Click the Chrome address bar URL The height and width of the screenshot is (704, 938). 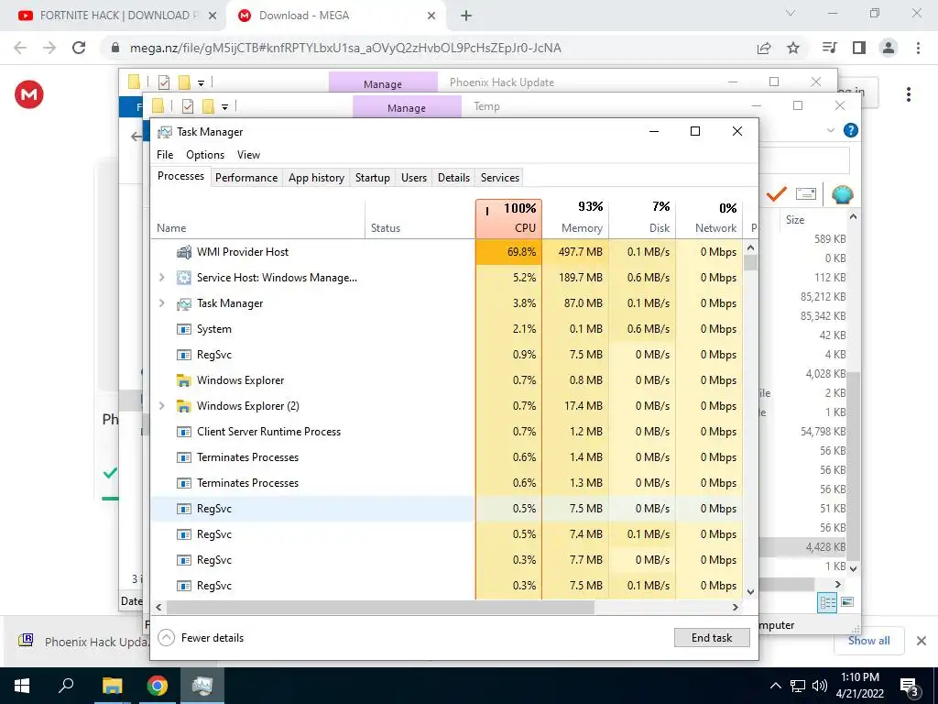[x=345, y=48]
